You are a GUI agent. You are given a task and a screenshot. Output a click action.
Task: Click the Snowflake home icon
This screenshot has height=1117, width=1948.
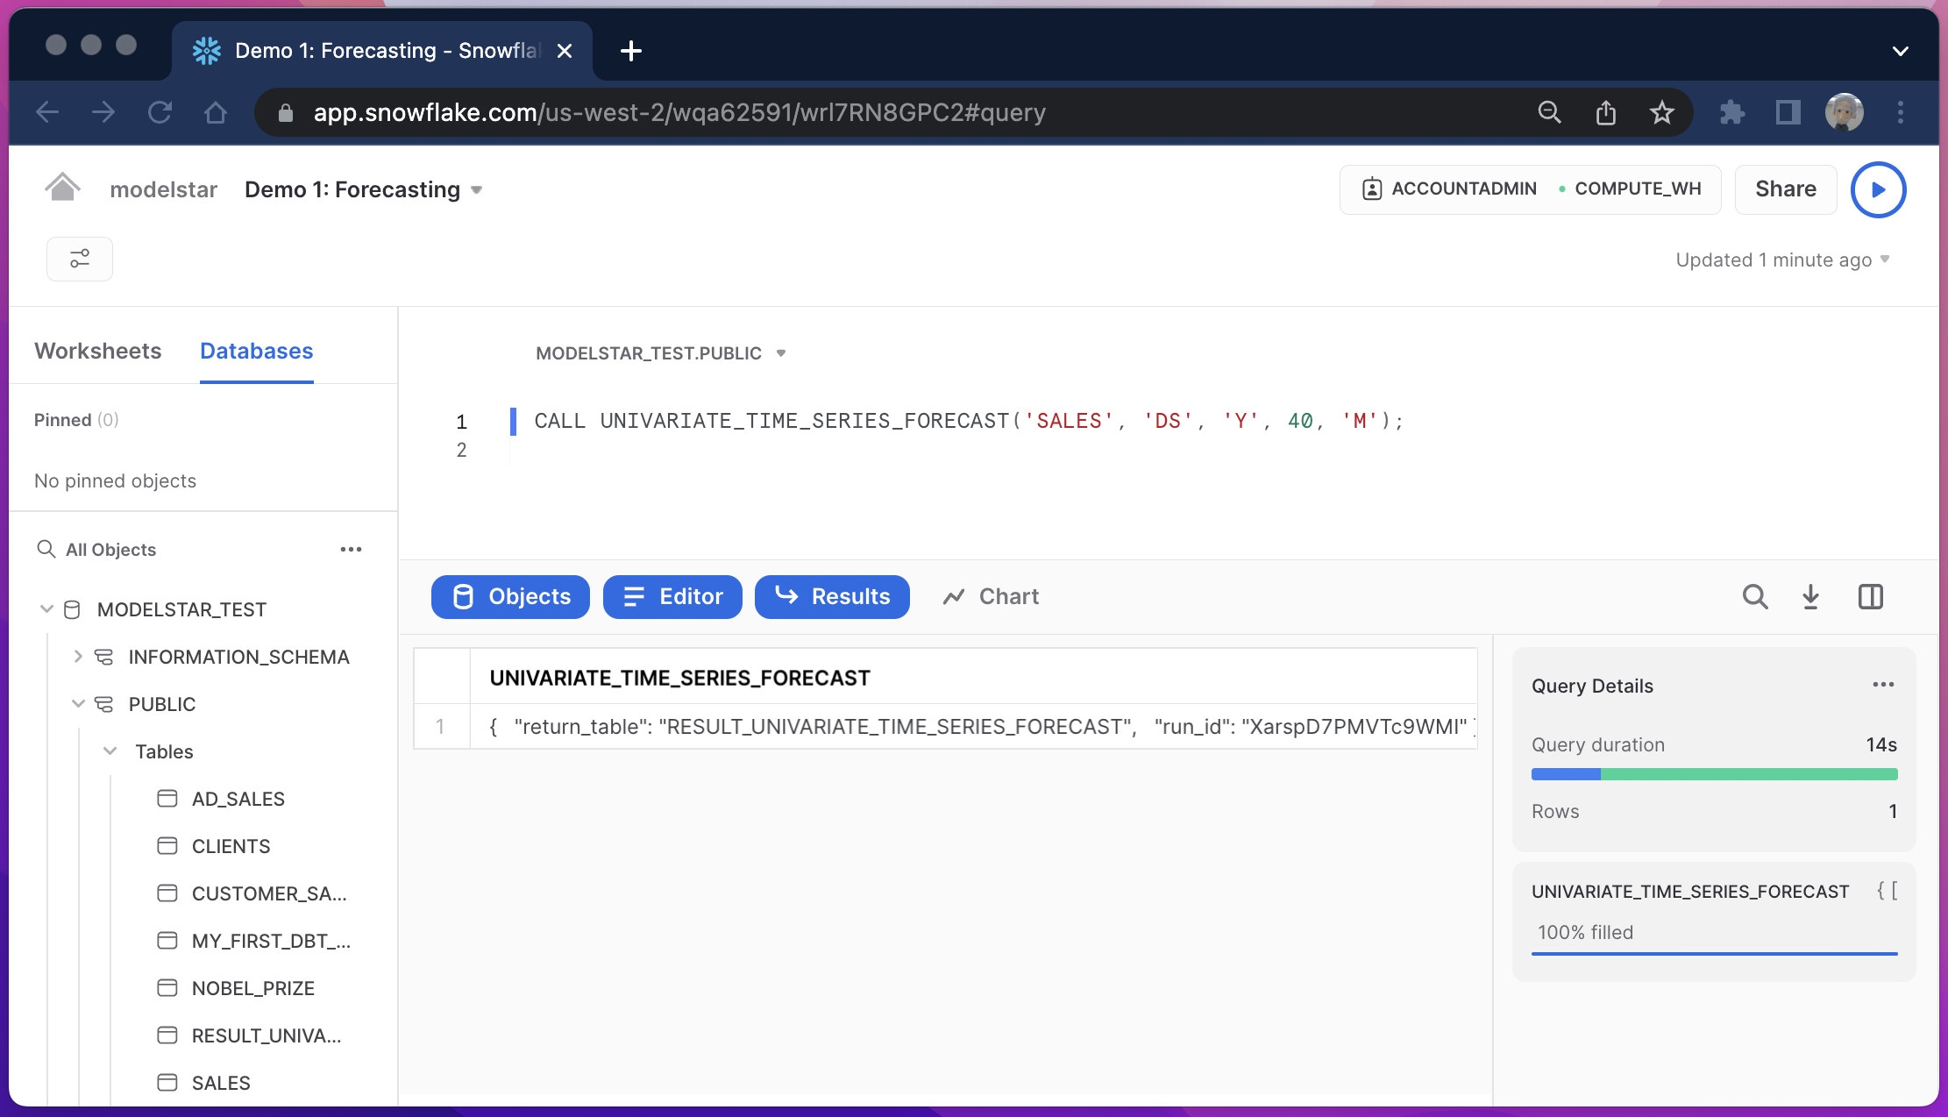pyautogui.click(x=62, y=188)
